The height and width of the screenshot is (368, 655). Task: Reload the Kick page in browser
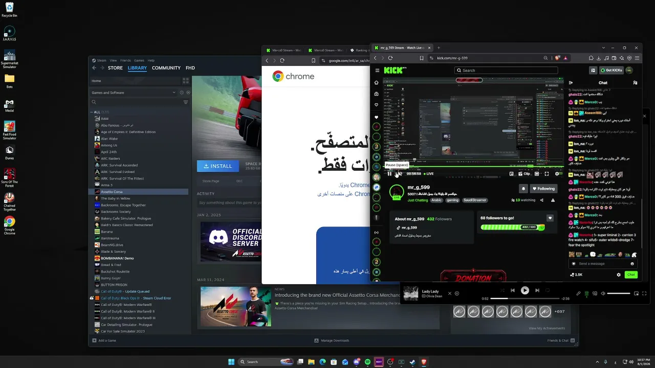390,58
